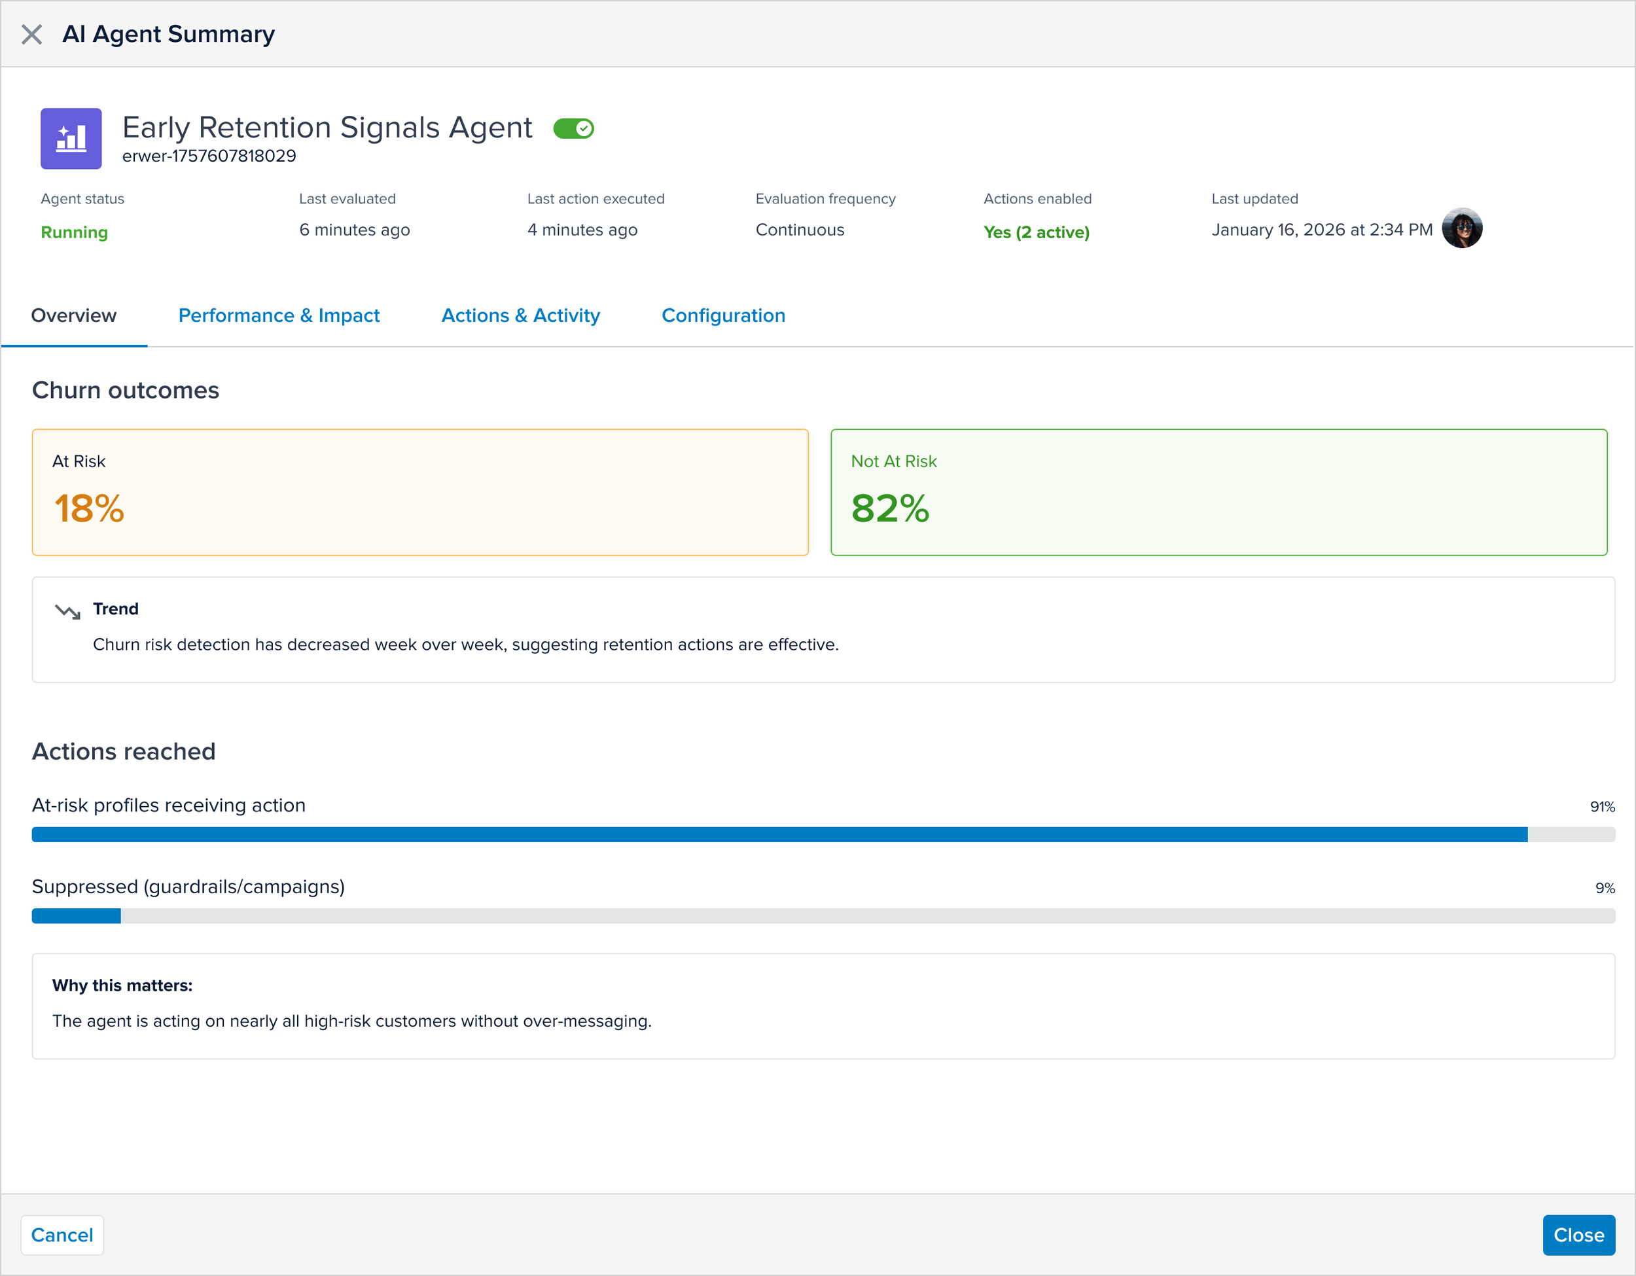Click the Why this matters note box
Viewport: 1636px width, 1276px height.
click(823, 1006)
